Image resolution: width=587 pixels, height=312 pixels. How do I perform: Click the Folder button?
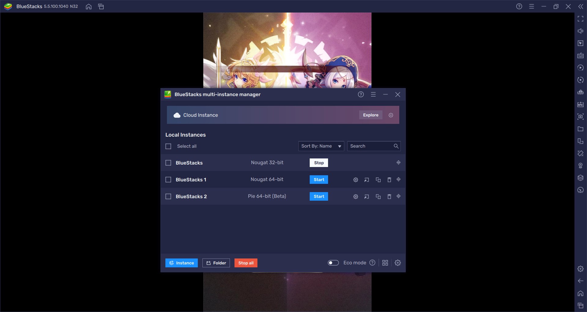(x=216, y=263)
